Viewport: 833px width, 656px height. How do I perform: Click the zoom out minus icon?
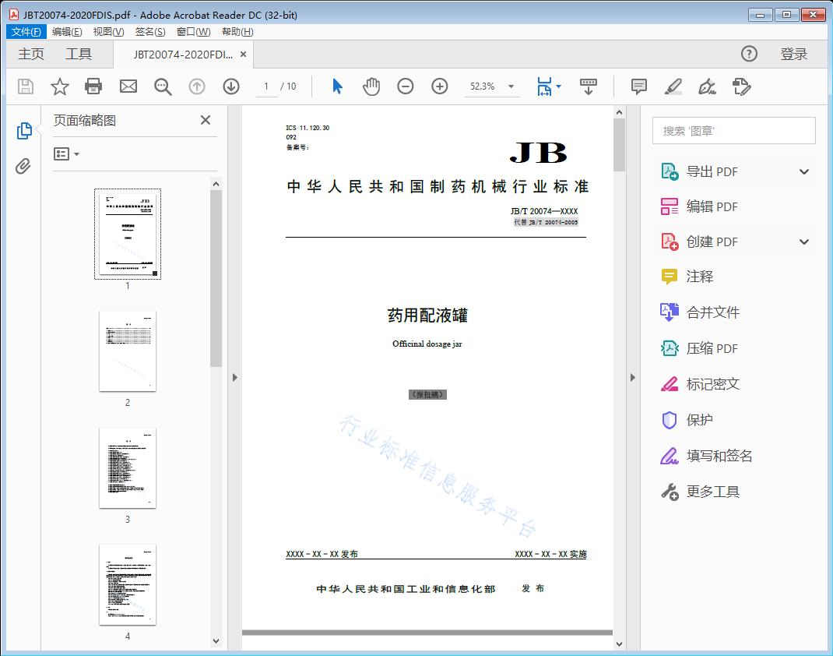point(406,86)
